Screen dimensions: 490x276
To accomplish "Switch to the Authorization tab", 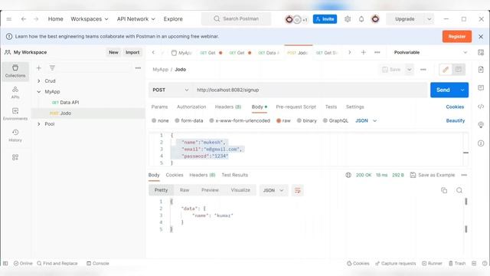I will pyautogui.click(x=191, y=107).
